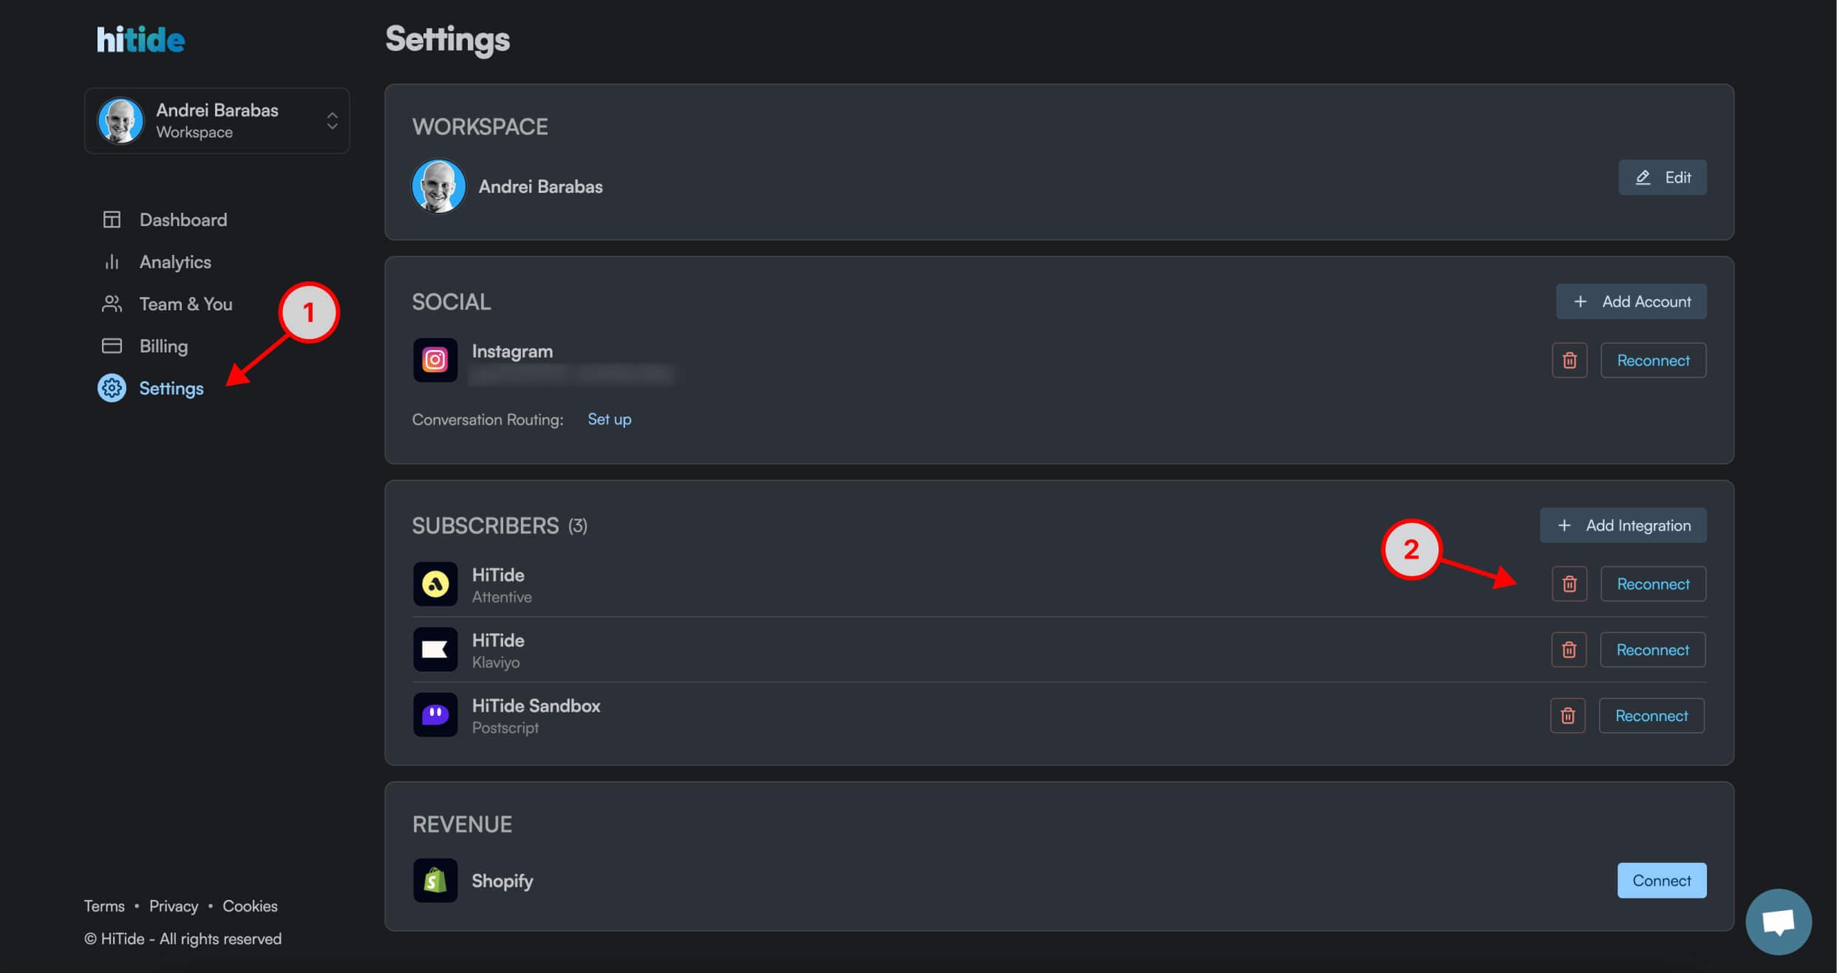
Task: Click the workspace profile avatar in Workspace card
Action: pyautogui.click(x=439, y=187)
